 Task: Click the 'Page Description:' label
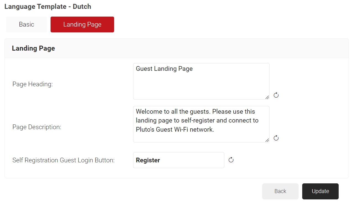click(37, 127)
